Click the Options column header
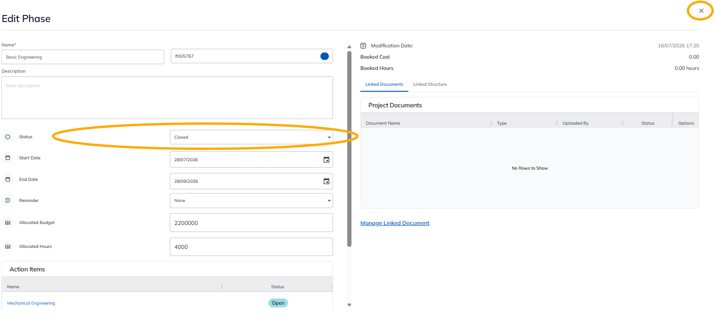This screenshot has width=714, height=329. coord(686,123)
